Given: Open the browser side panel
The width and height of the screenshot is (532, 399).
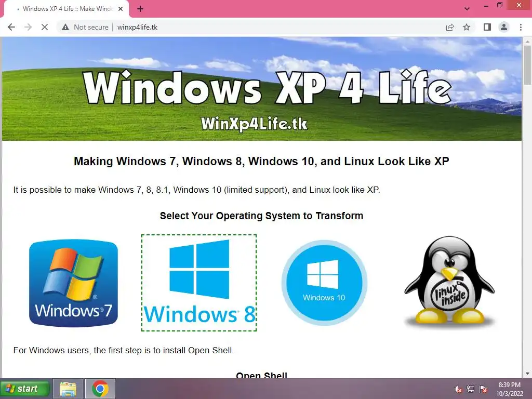Looking at the screenshot, I should tap(487, 27).
